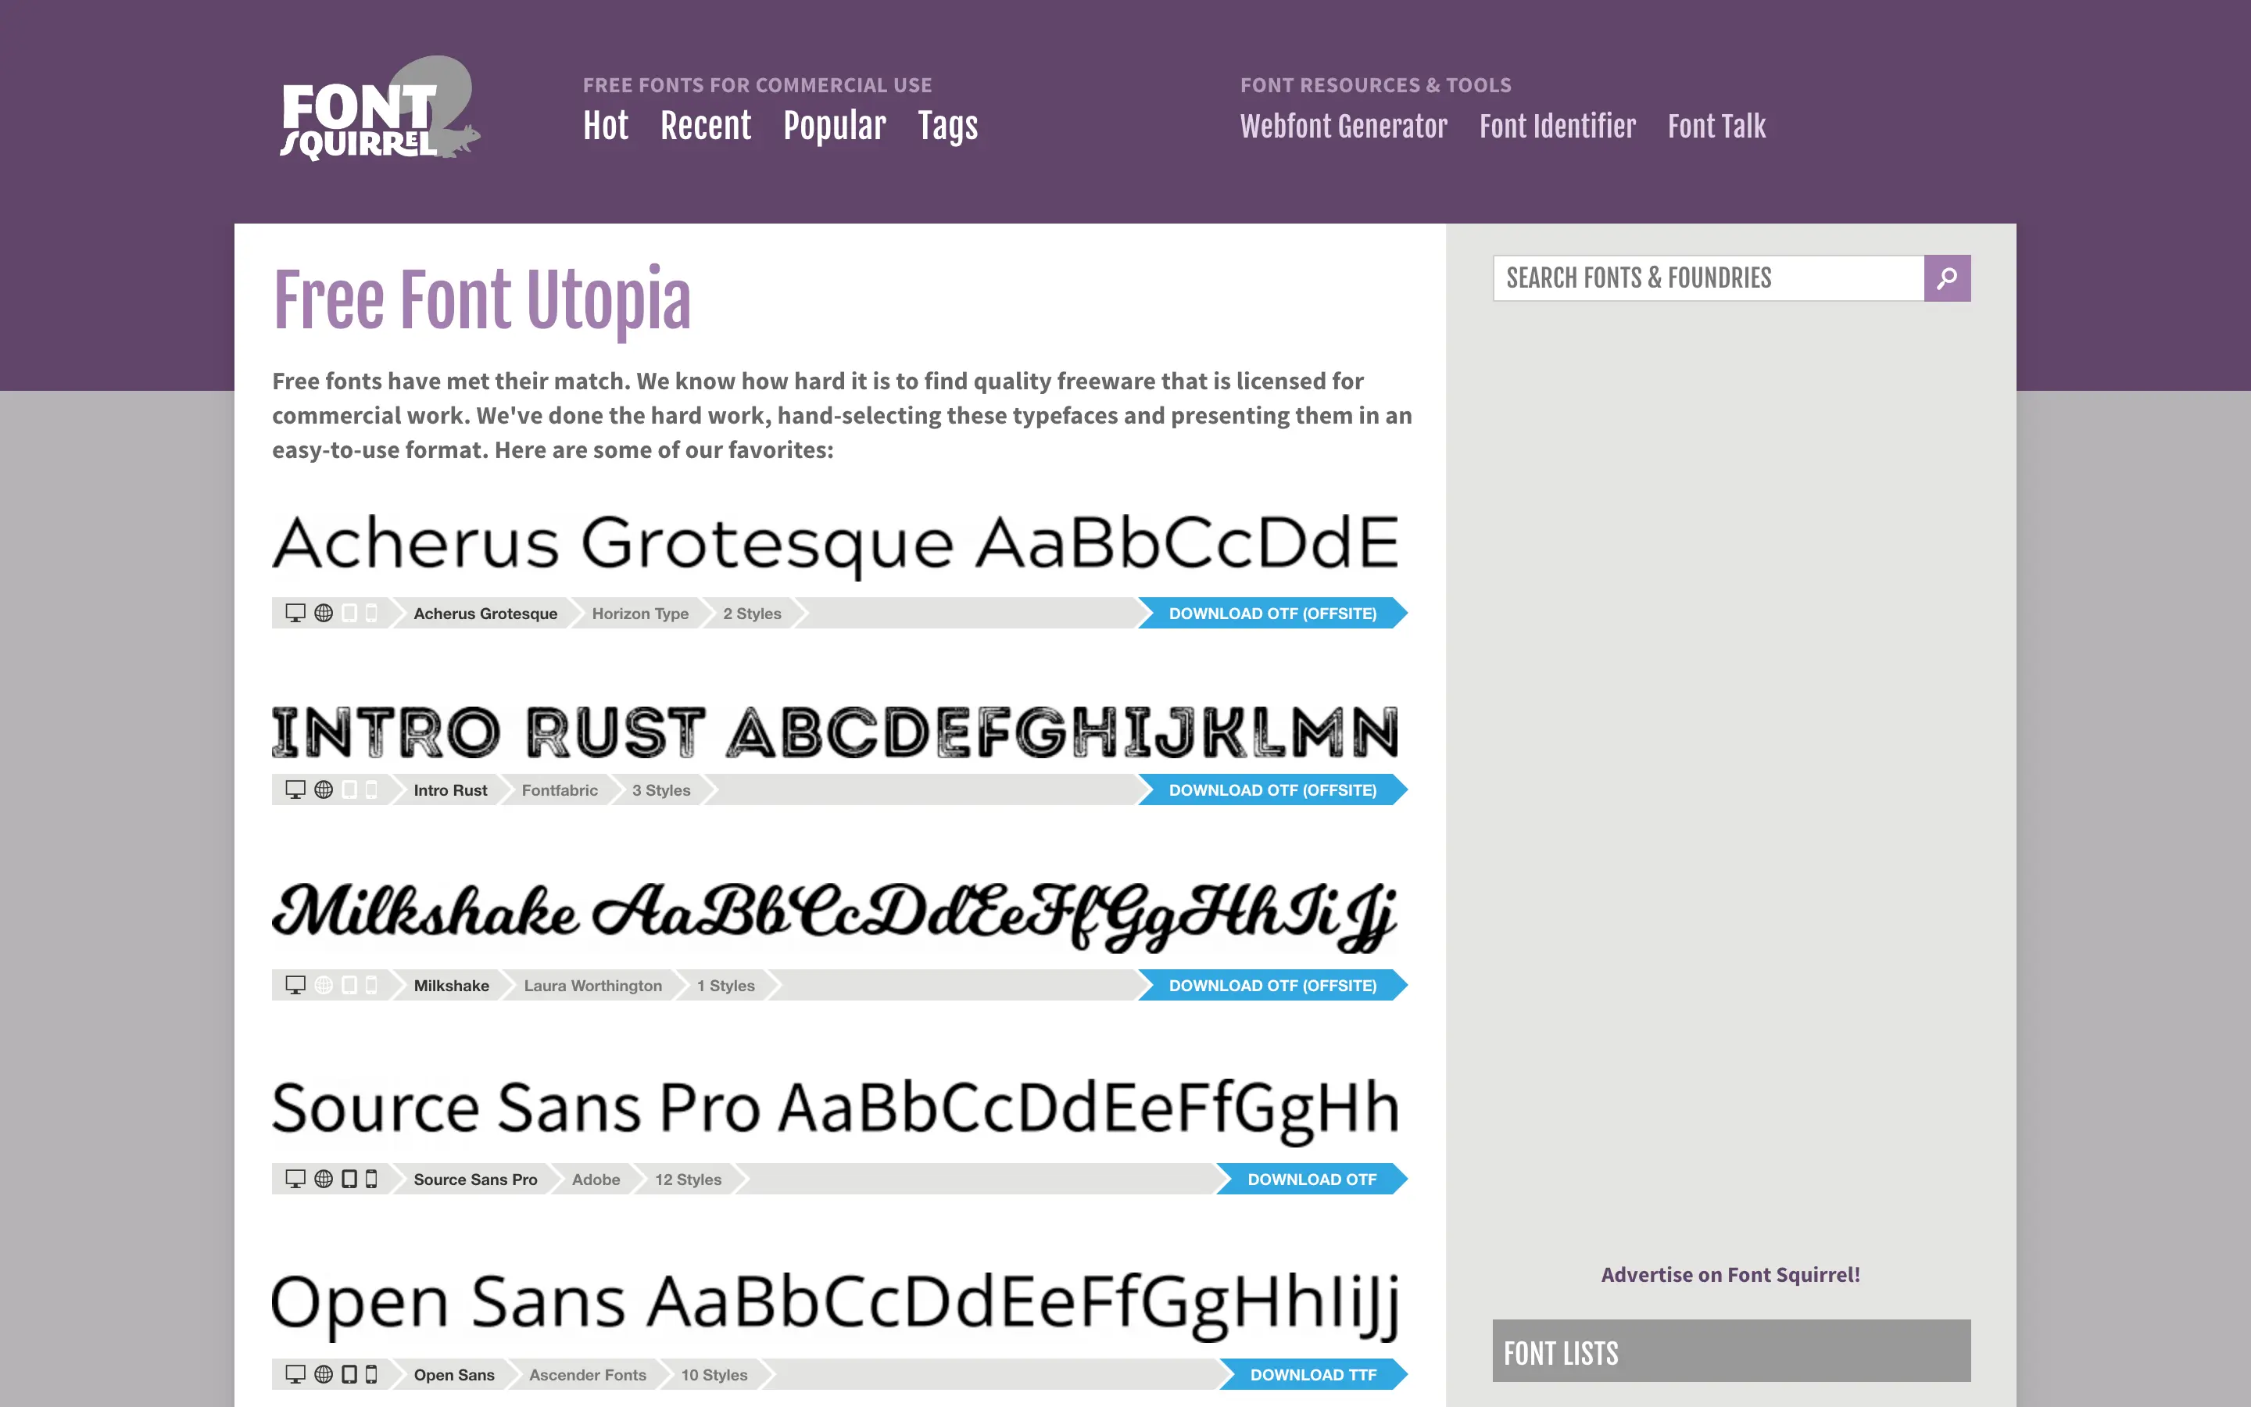View 12 Styles of Source Sans Pro
2251x1407 pixels.
[x=689, y=1179]
